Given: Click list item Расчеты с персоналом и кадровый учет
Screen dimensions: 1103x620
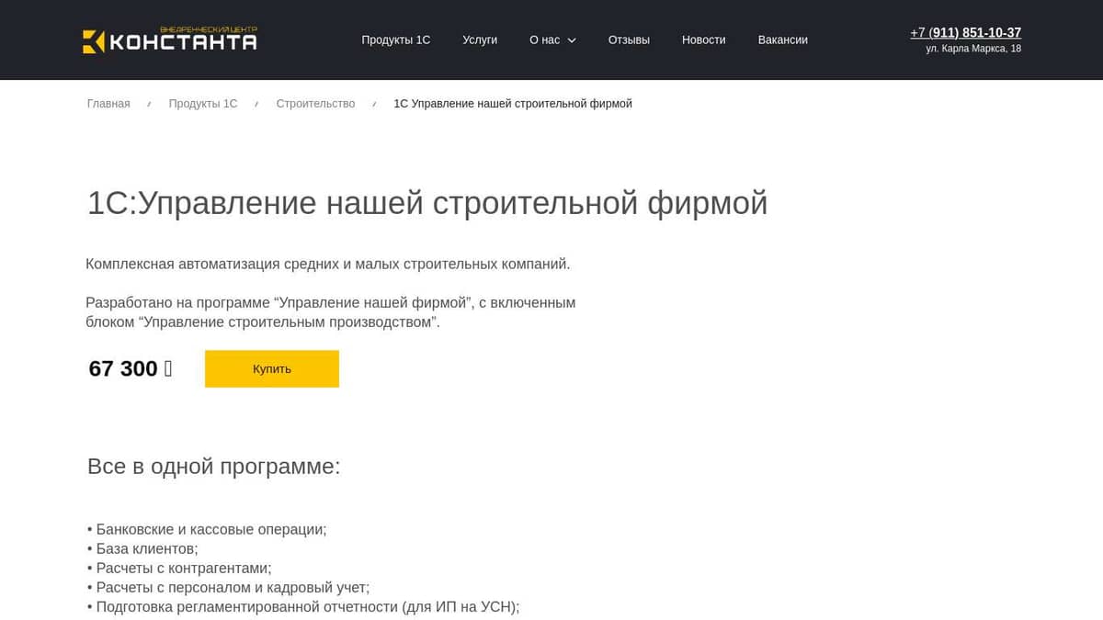Looking at the screenshot, I should point(228,587).
